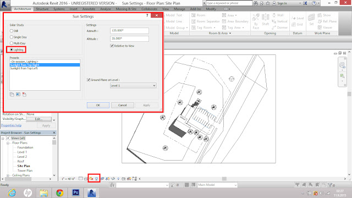Toggle the Relative to View checkbox
The image size is (352, 198).
[x=112, y=46]
